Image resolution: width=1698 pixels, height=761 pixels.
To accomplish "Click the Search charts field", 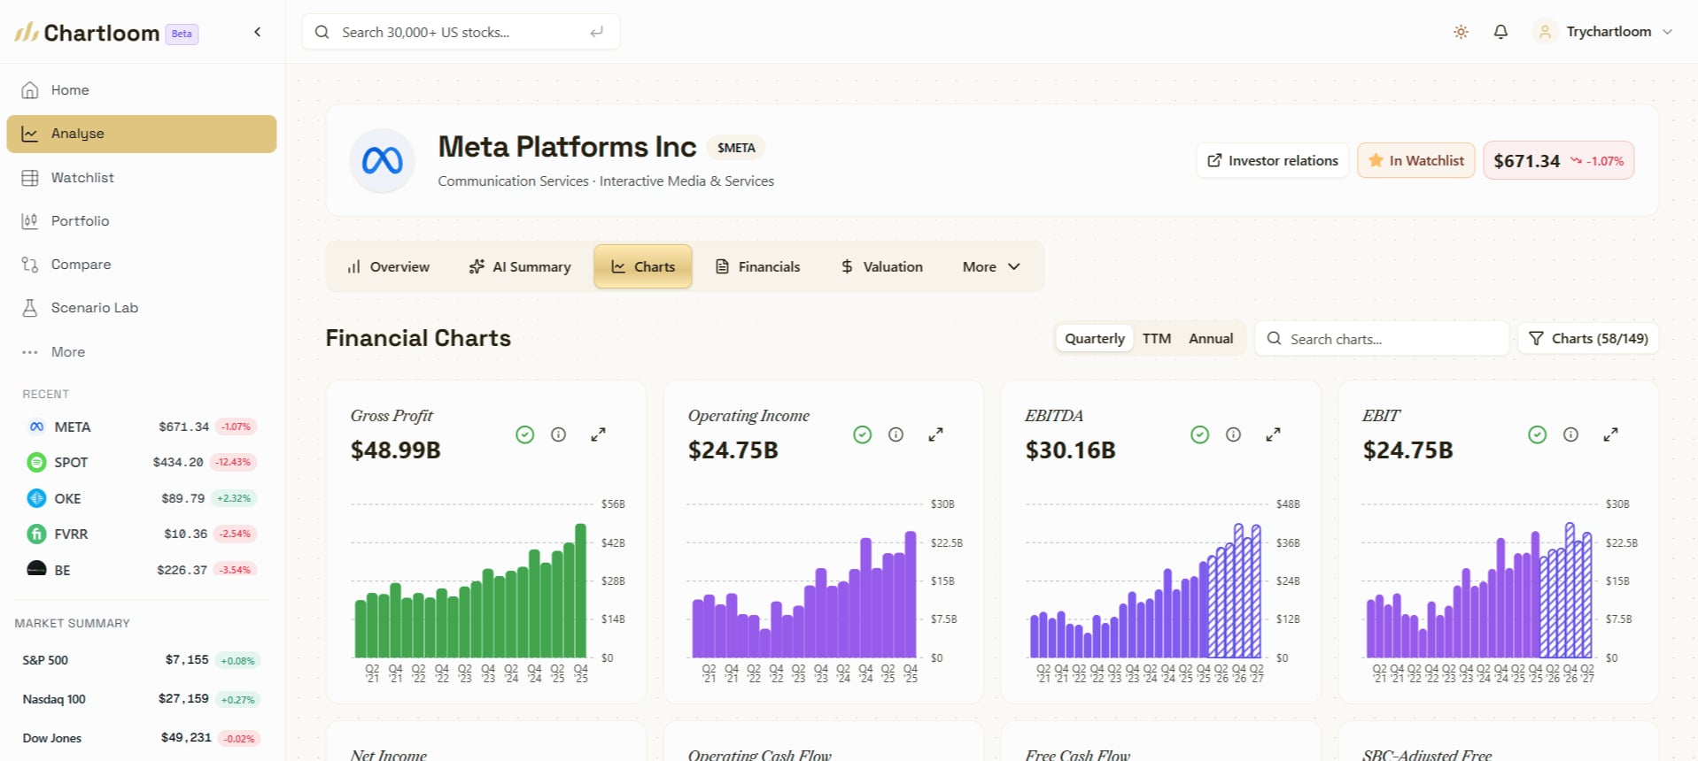I will 1382,338.
